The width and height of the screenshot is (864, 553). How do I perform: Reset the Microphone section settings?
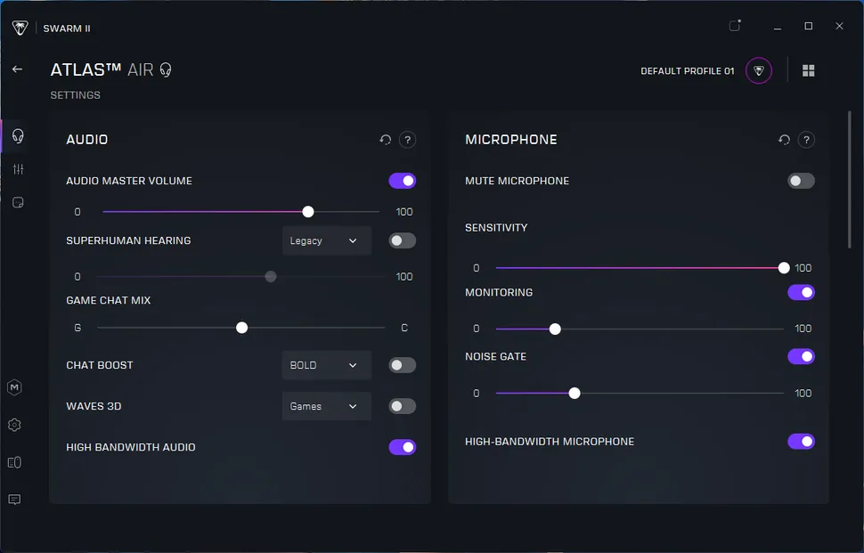(784, 140)
